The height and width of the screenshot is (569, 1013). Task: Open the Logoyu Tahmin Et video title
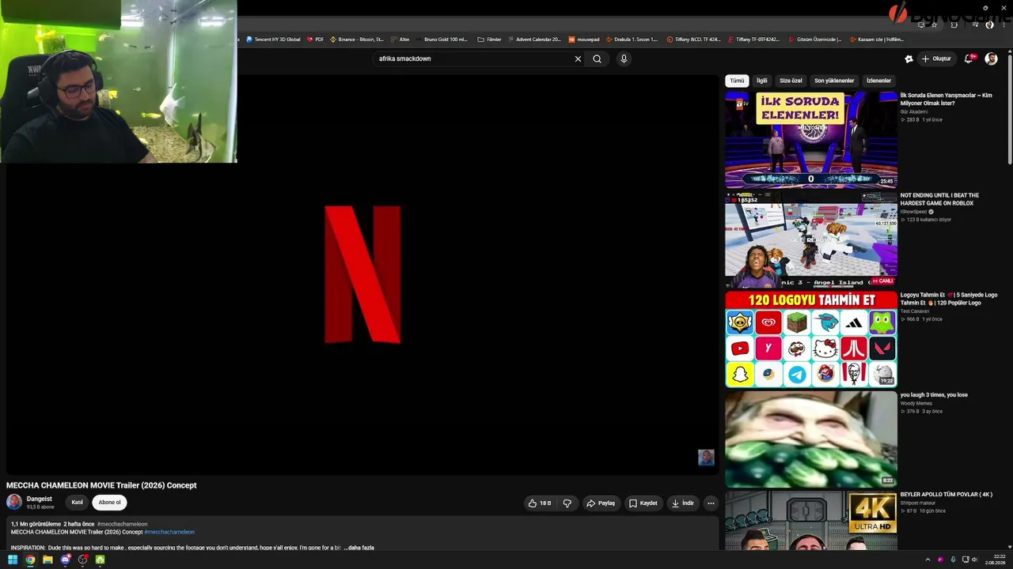(949, 299)
